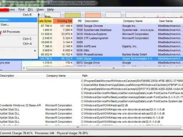Image resolution: width=183 pixels, height=137 pixels.
Task: Select the FontCache-S-1-5-21 path row
Action: point(91,97)
